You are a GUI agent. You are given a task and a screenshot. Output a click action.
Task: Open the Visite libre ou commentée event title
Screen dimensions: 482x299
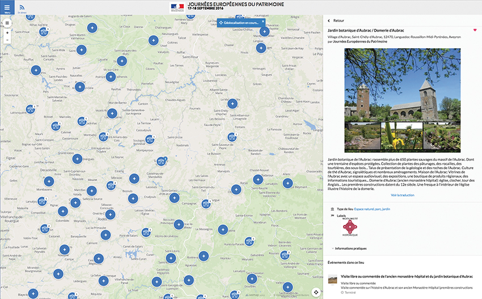coord(407,276)
